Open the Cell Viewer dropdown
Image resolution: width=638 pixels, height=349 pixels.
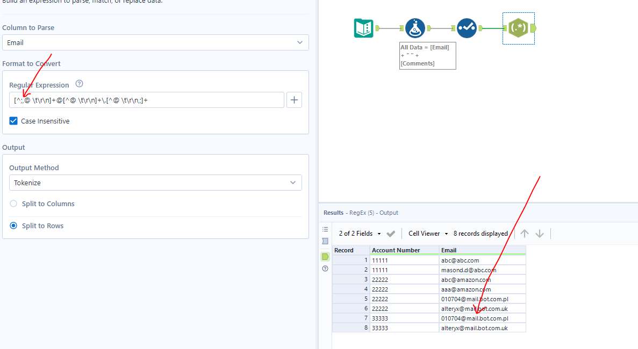click(x=427, y=233)
